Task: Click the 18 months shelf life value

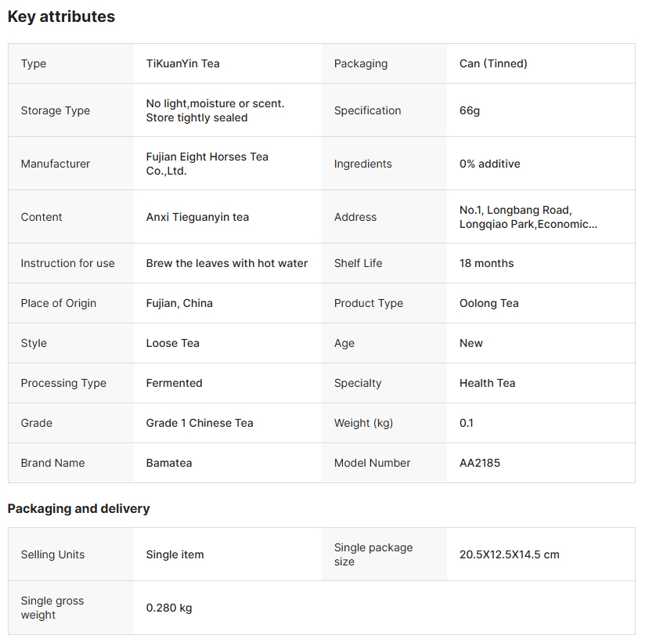Action: [486, 263]
